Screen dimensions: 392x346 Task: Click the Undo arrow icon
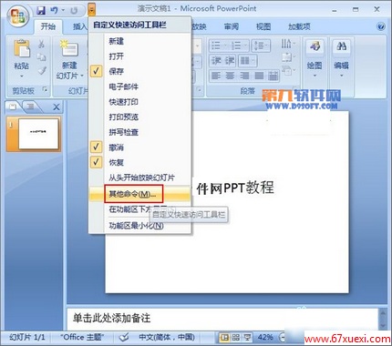pyautogui.click(x=54, y=11)
